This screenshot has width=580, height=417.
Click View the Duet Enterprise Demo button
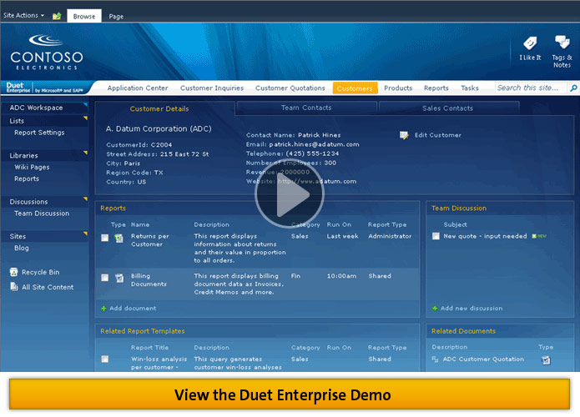click(x=290, y=394)
